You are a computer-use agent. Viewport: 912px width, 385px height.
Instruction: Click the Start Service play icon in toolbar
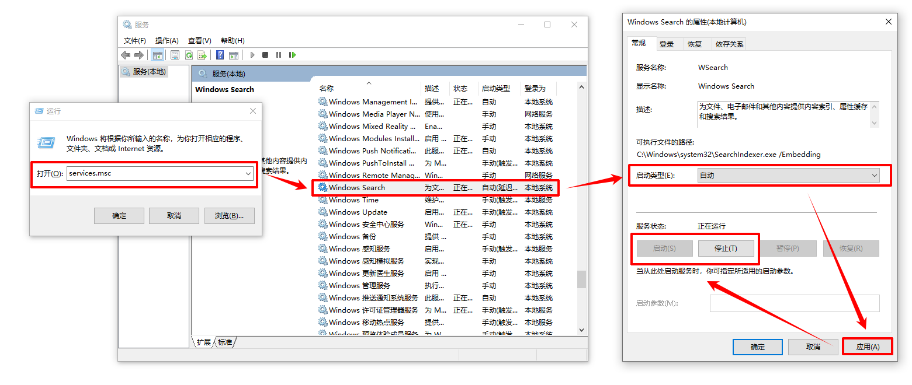coord(252,55)
